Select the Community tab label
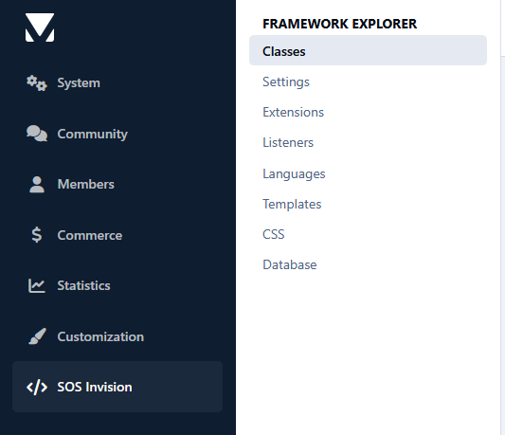The width and height of the screenshot is (505, 435). [x=93, y=134]
